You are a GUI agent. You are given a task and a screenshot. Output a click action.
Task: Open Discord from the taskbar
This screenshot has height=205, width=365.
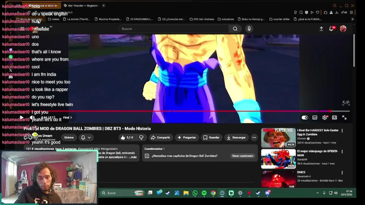267,193
